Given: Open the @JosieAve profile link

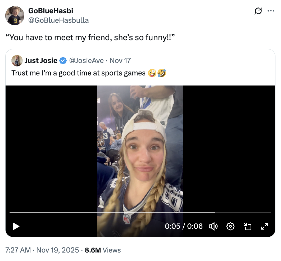Looking at the screenshot, I should (87, 60).
